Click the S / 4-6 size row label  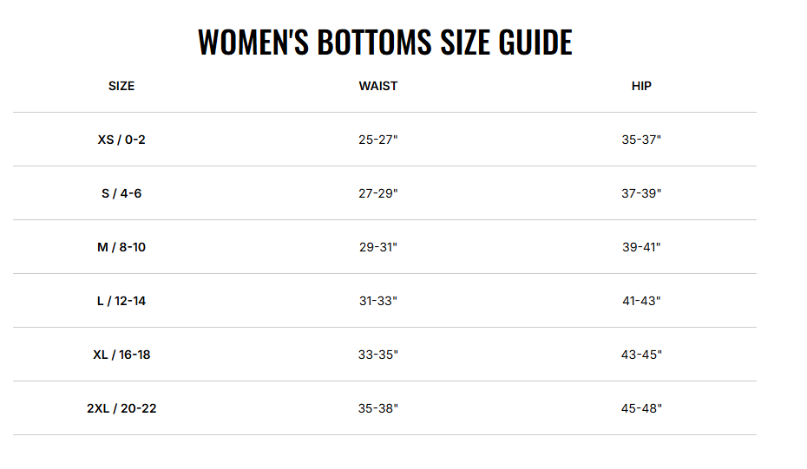121,193
